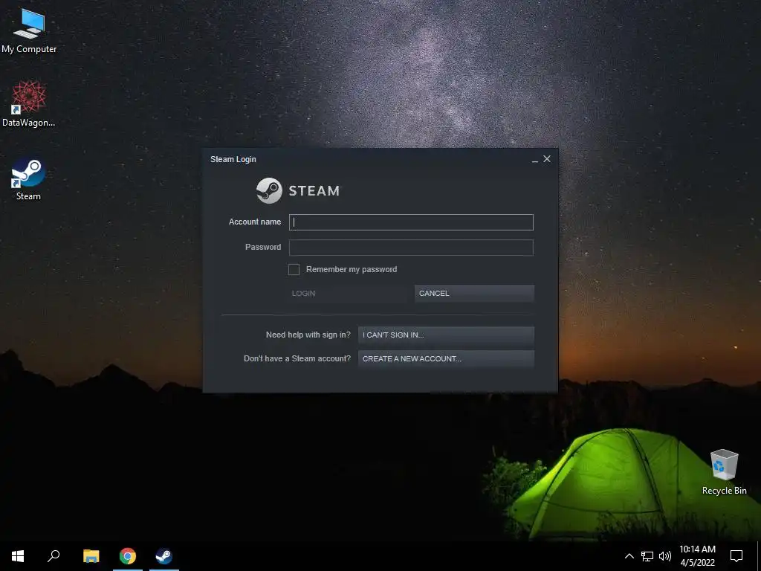
Task: Click I CAN'T SIGN IN button
Action: tap(446, 335)
